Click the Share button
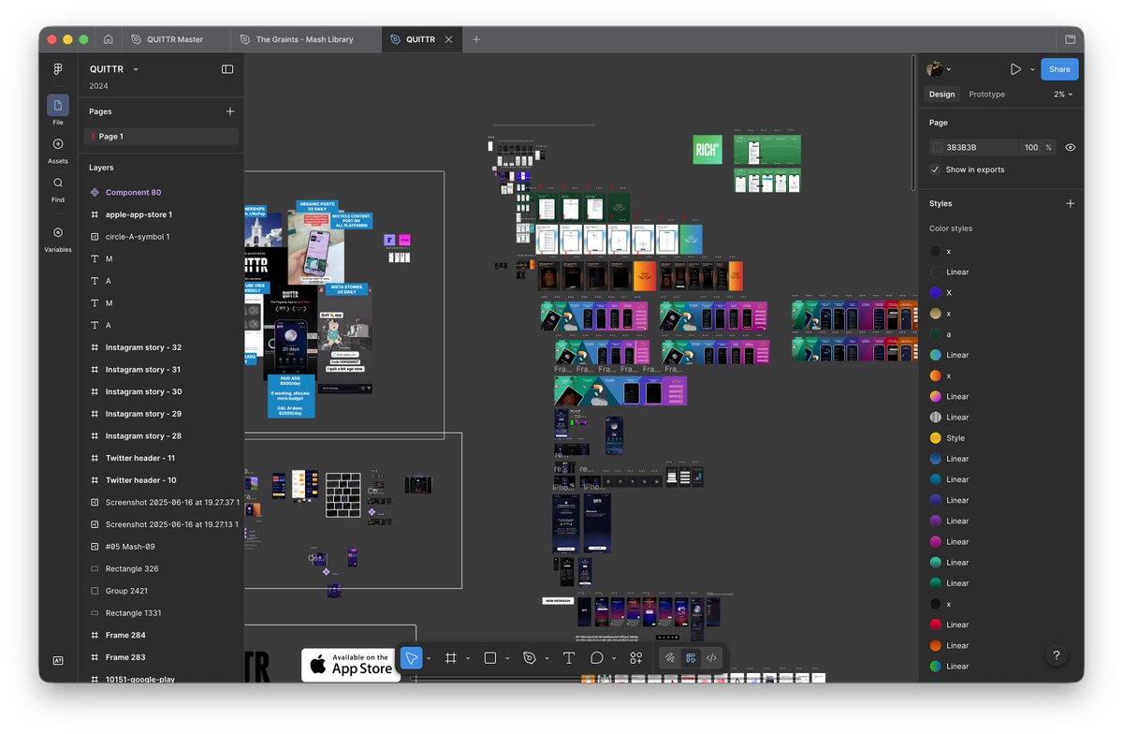Screen dimensions: 1123x734 coord(1059,69)
